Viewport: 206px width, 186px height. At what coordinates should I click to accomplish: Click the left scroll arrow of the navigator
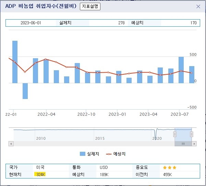click(11, 144)
